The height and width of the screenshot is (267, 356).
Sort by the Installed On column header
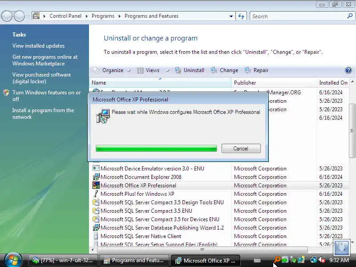[333, 83]
